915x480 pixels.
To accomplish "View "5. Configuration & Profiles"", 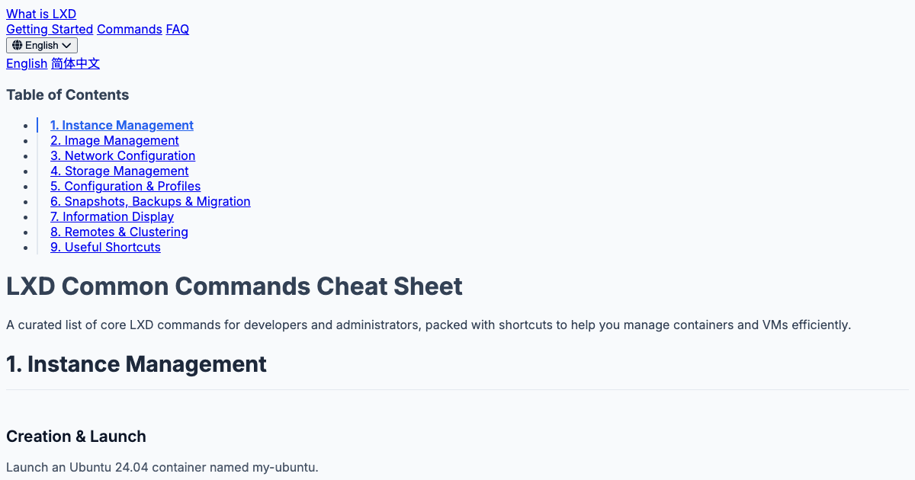I will pyautogui.click(x=125, y=186).
